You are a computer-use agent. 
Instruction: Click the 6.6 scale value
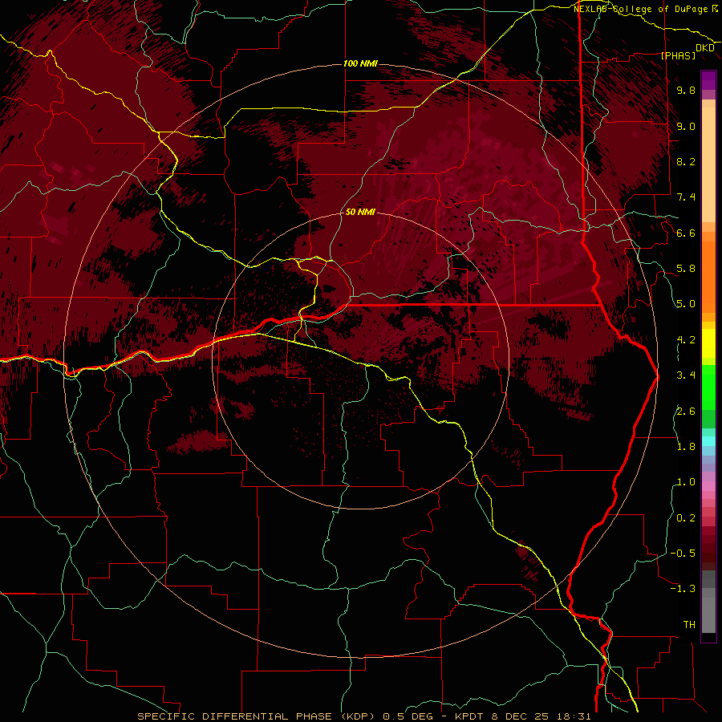[686, 233]
